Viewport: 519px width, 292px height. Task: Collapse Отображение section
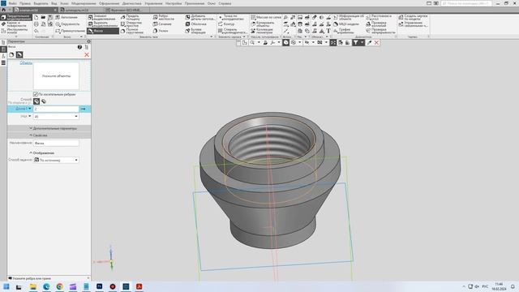pyautogui.click(x=41, y=153)
